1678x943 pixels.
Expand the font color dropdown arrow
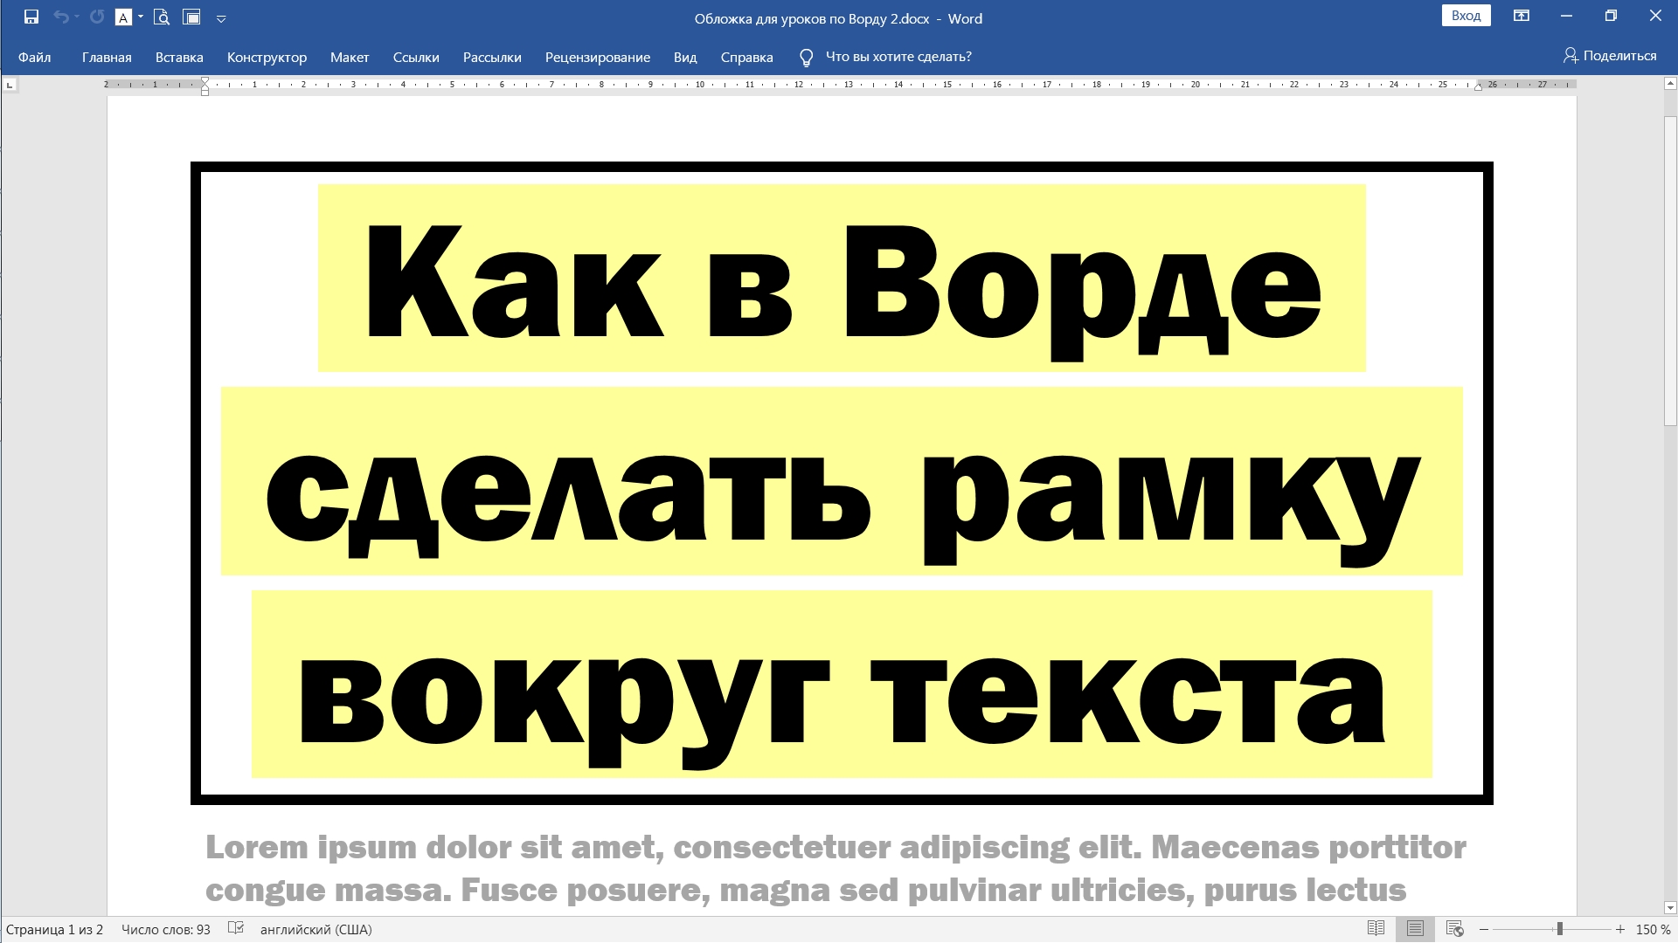coord(141,17)
